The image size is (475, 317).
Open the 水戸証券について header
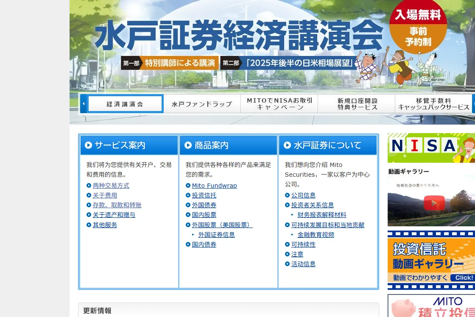tap(328, 145)
